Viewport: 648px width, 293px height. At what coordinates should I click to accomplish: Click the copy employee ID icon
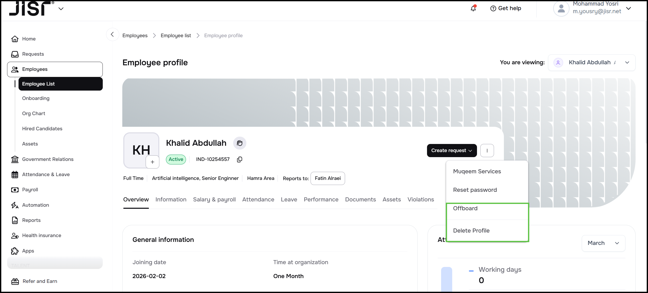pyautogui.click(x=240, y=159)
